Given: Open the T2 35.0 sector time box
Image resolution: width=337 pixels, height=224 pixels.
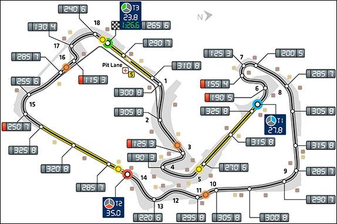Looking at the screenshot, I should pos(113,207).
